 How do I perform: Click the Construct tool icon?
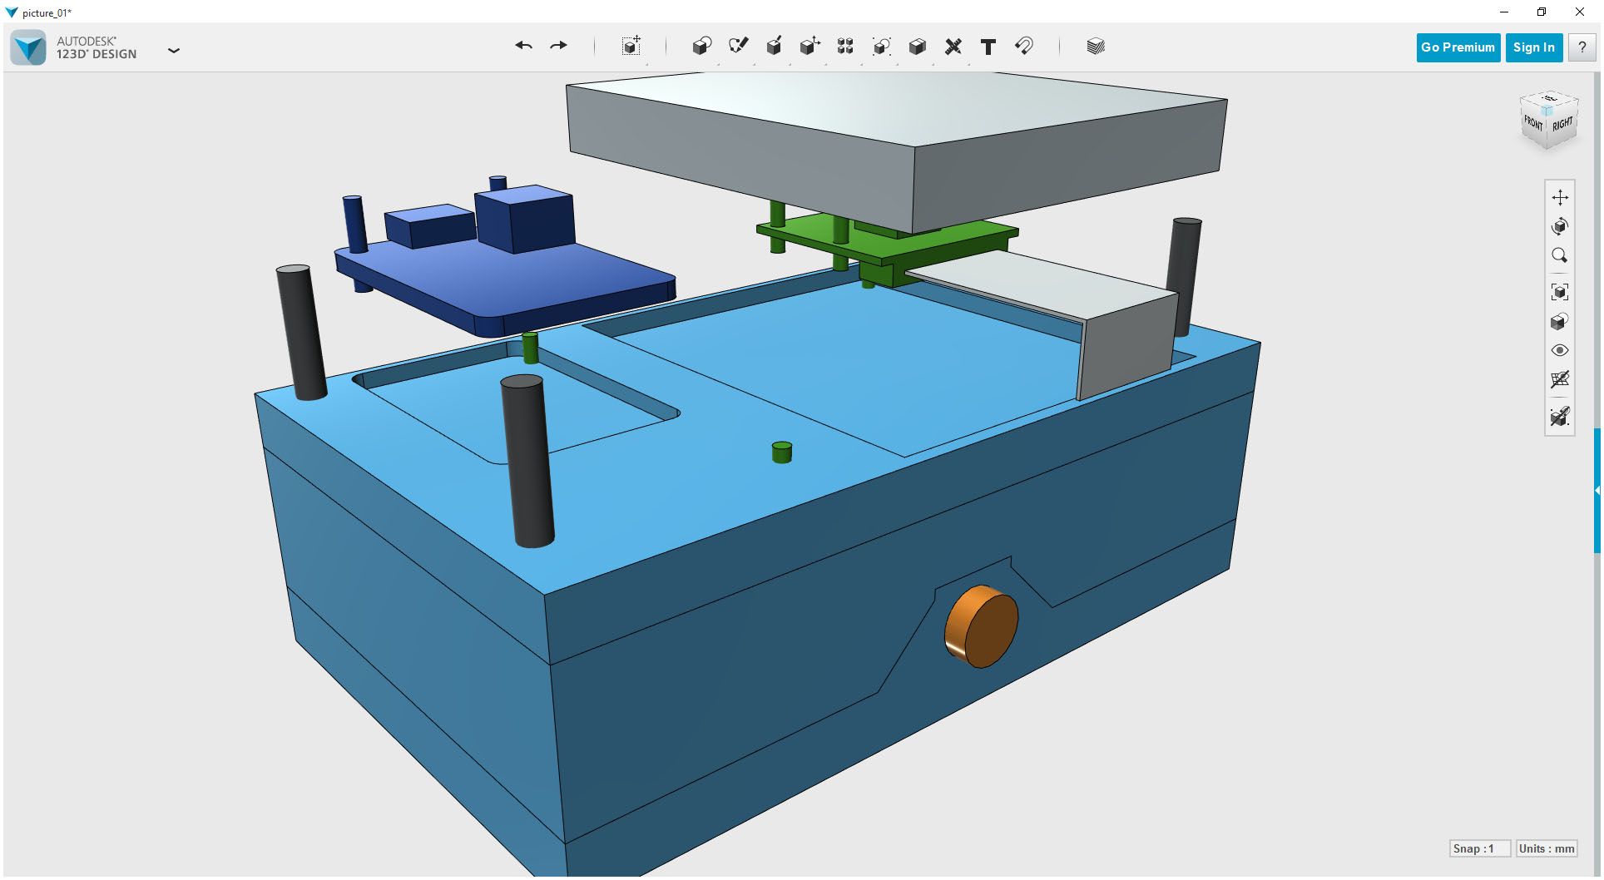774,47
